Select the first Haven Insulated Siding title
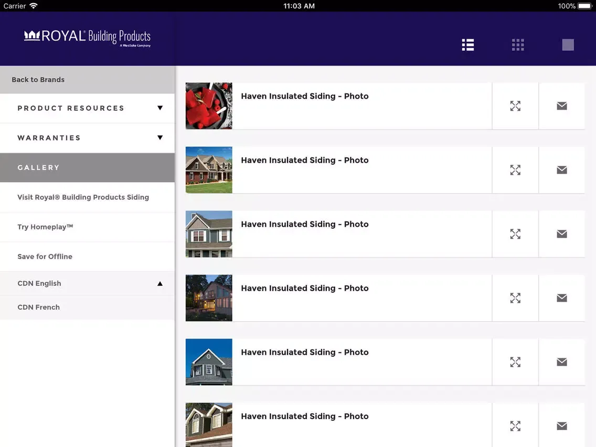 click(x=305, y=96)
